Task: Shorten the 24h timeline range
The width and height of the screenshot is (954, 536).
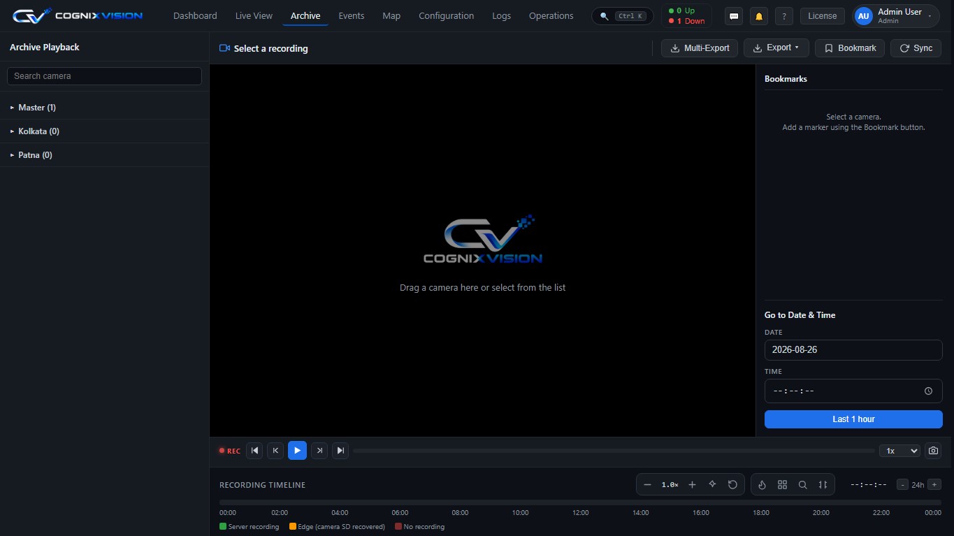Action: click(903, 485)
